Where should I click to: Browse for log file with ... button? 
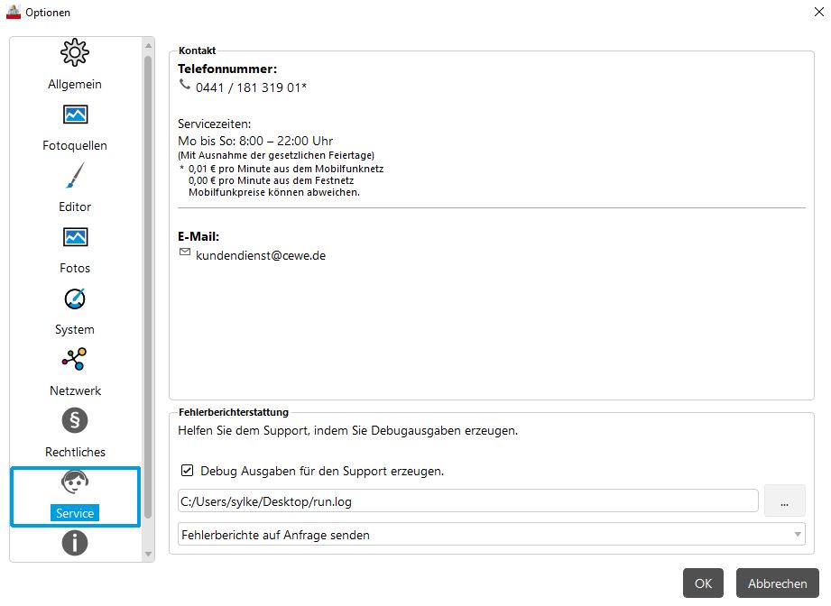point(784,501)
